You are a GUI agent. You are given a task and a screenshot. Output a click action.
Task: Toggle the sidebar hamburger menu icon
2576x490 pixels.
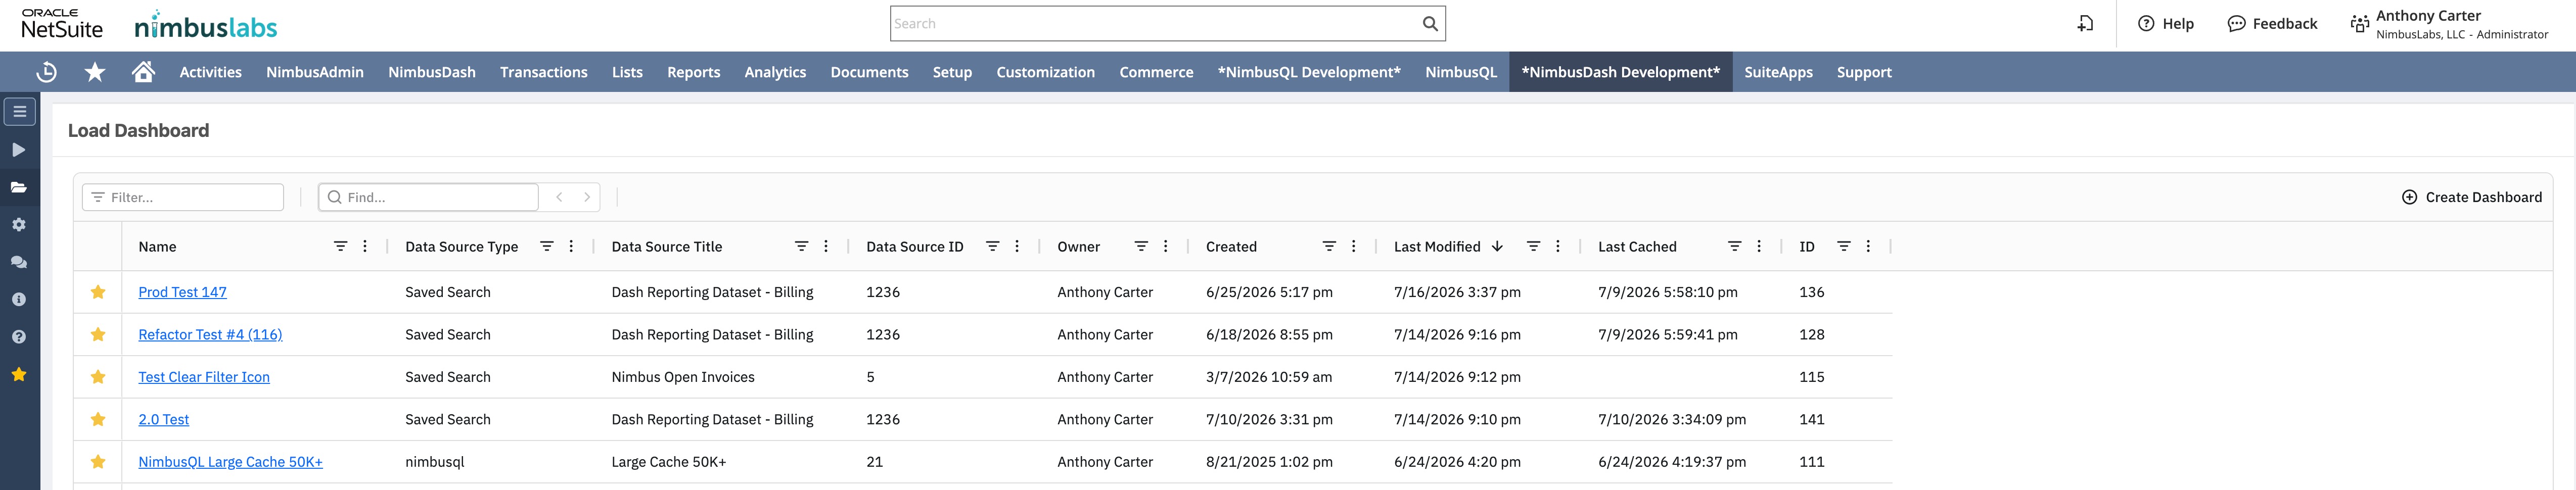click(x=20, y=111)
